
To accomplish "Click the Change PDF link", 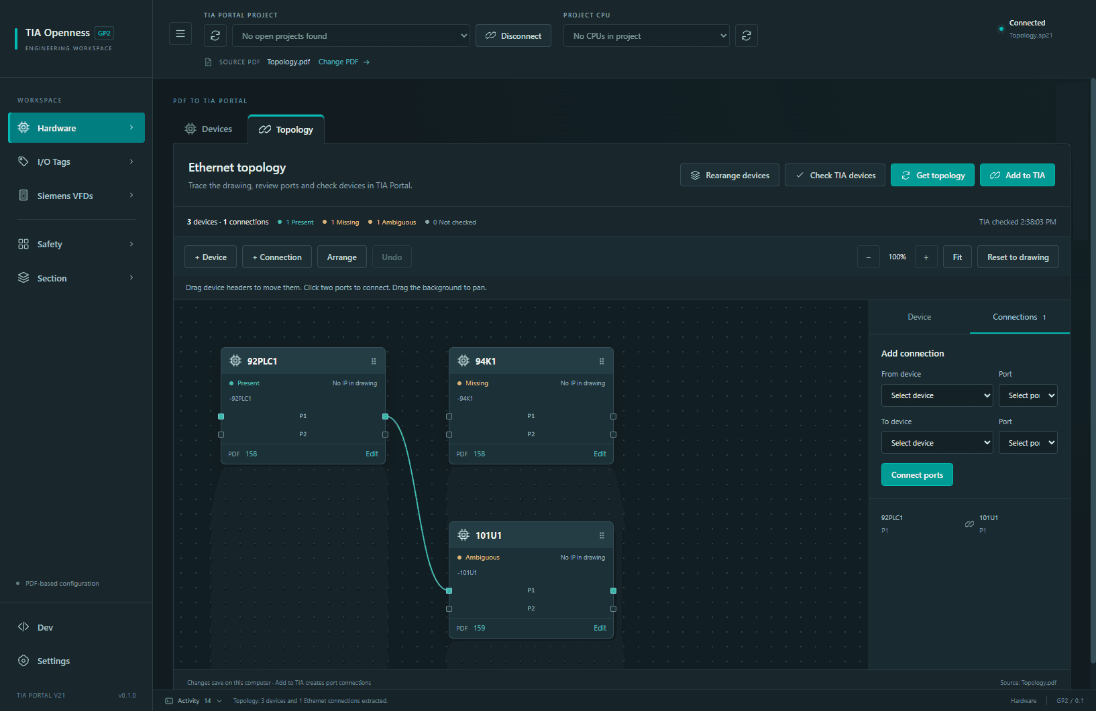I will tap(344, 62).
